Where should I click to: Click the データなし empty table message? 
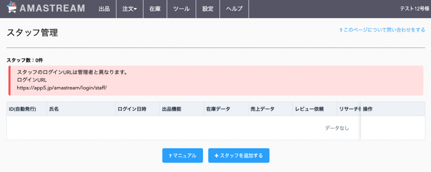(337, 128)
